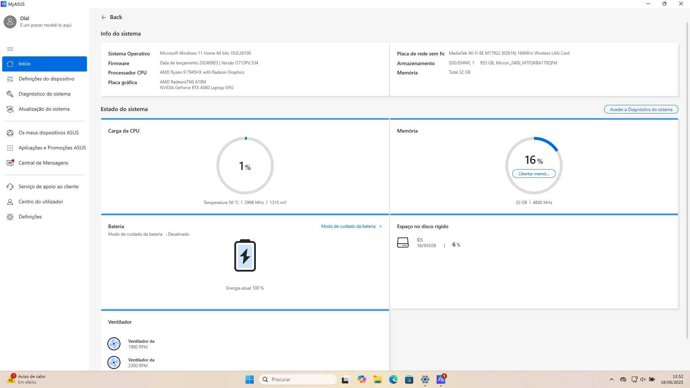The width and height of the screenshot is (690, 388).
Task: Open Central de Mensagens menu item
Action: click(45, 163)
